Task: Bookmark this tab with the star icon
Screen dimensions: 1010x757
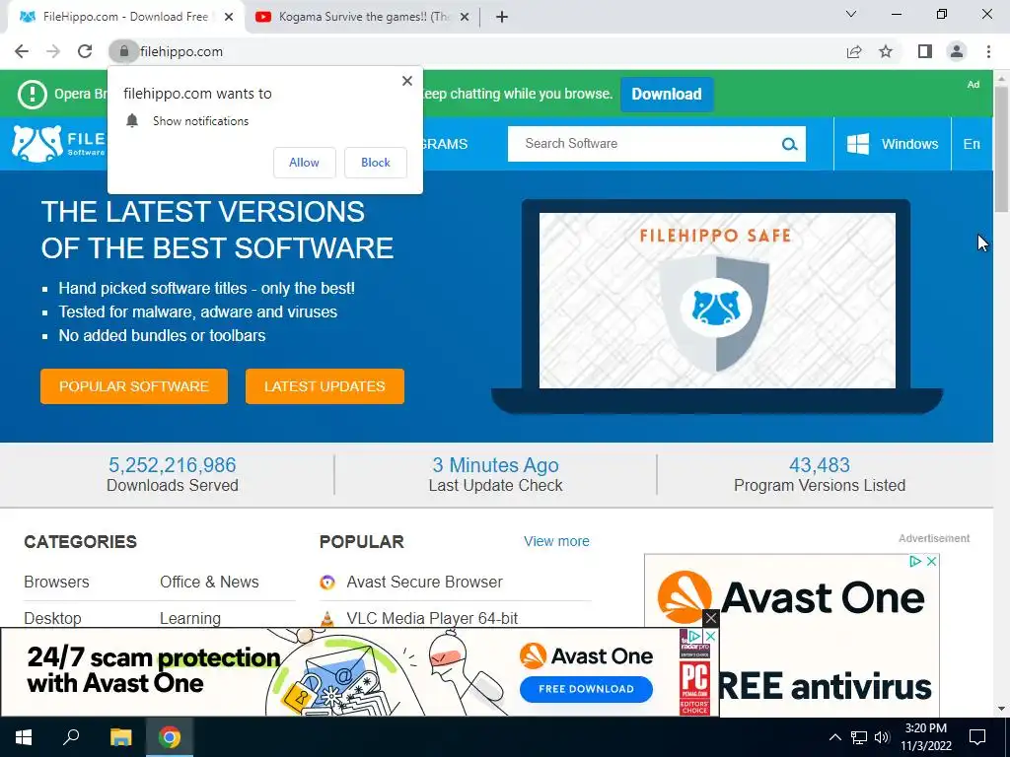Action: tap(886, 51)
